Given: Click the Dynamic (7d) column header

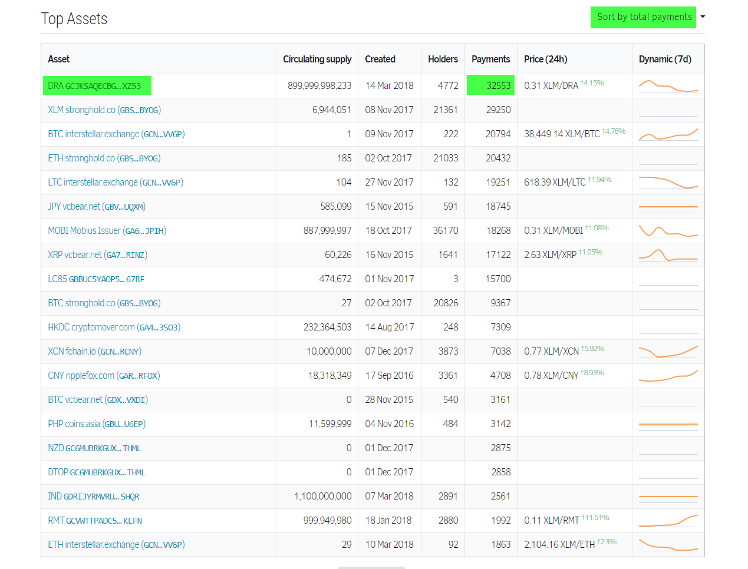Looking at the screenshot, I should point(665,59).
